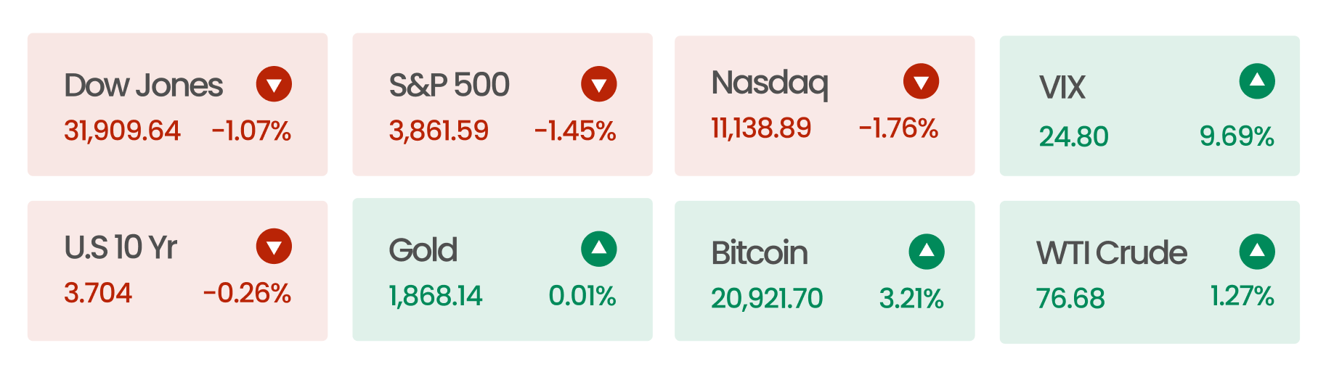1326x372 pixels.
Task: Open the Bitcoin title link
Action: tap(760, 253)
